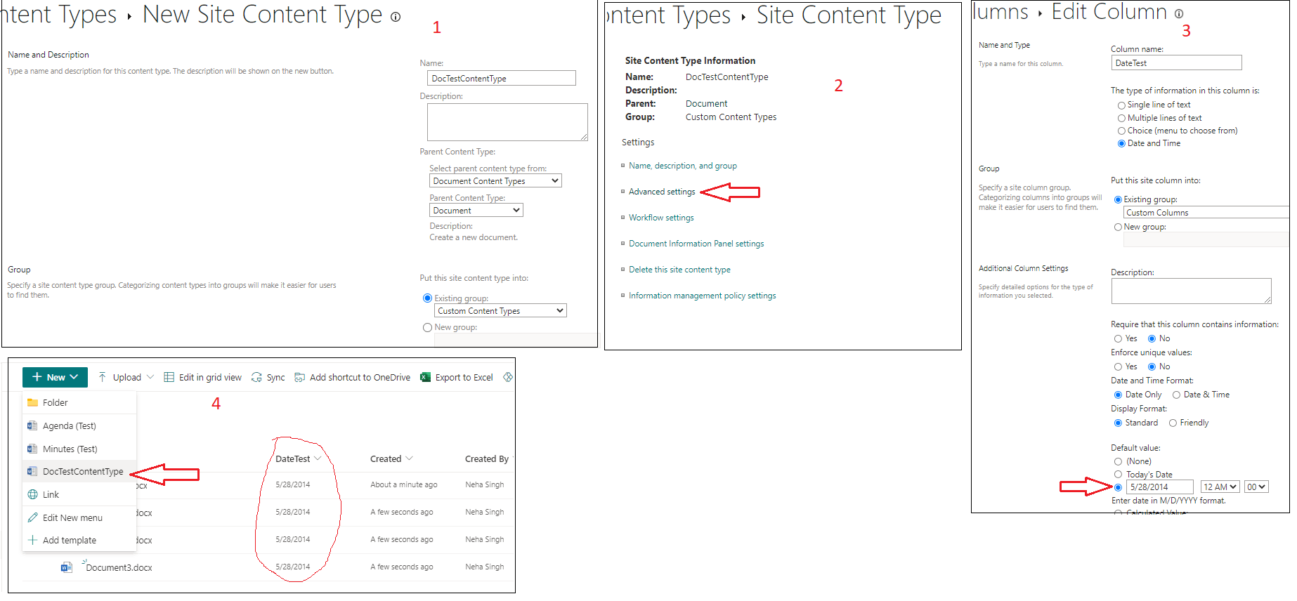Open the Parent Content Type Document dropdown

click(x=476, y=211)
